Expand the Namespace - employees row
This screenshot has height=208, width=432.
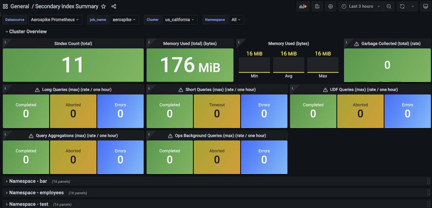pos(36,193)
